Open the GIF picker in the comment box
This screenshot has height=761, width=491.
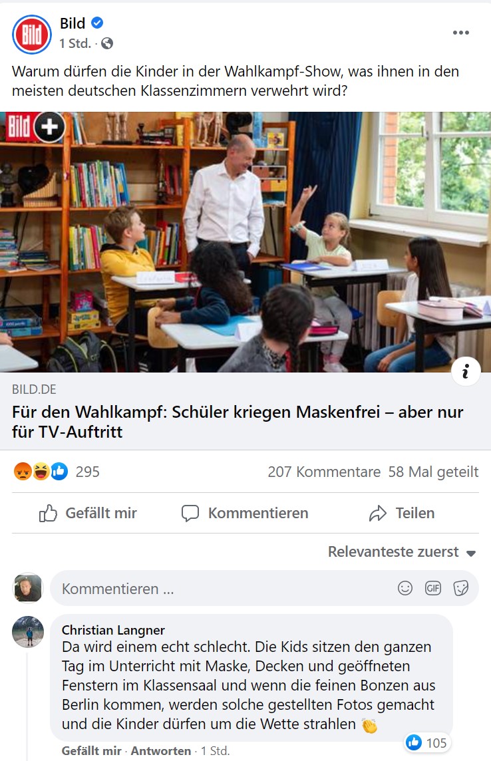(x=432, y=588)
